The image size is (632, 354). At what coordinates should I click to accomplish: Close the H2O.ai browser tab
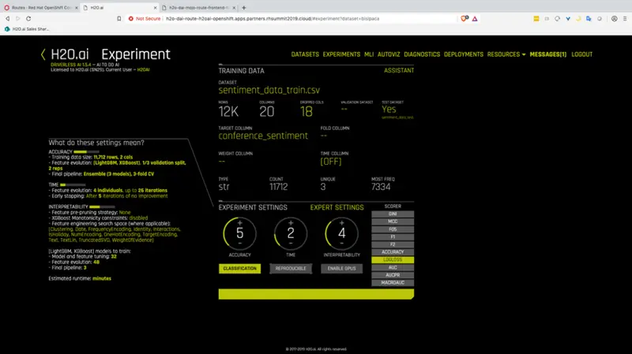pos(155,8)
